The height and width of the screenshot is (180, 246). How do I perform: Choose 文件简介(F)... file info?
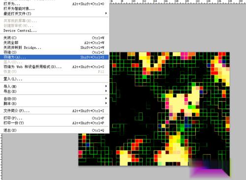pyautogui.click(x=55, y=111)
